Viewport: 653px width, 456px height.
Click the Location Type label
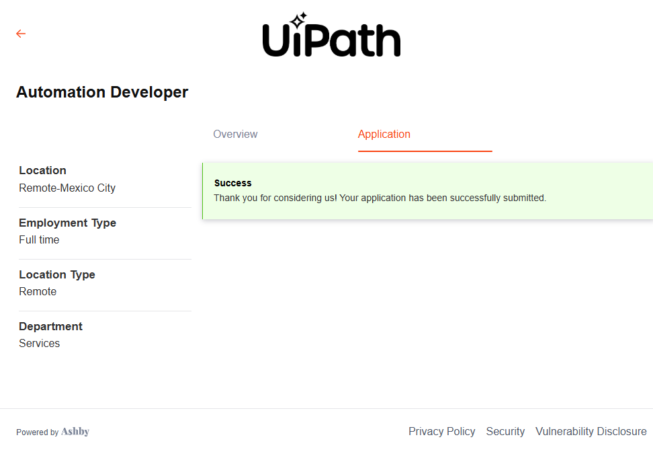coord(57,275)
